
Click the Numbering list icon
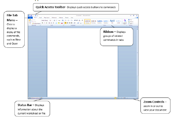(68, 21)
